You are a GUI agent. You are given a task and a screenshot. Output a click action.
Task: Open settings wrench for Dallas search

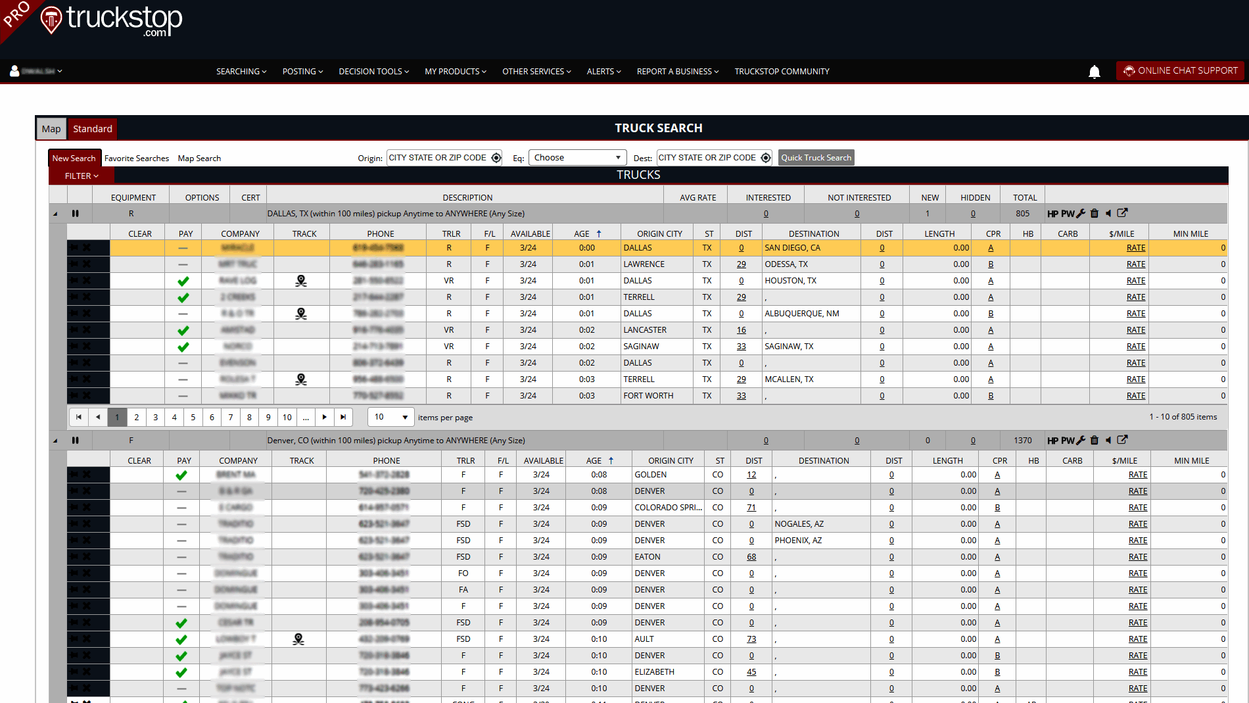[1081, 213]
